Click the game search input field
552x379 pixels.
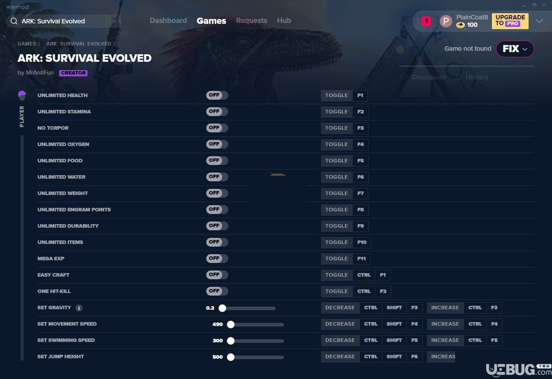click(64, 21)
